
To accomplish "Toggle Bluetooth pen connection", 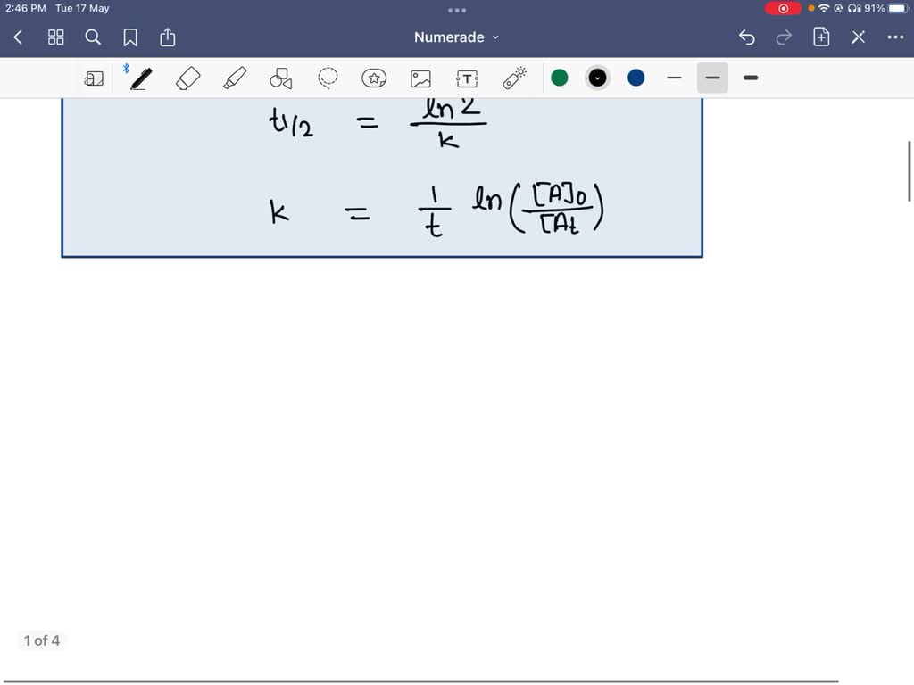I will (x=126, y=67).
